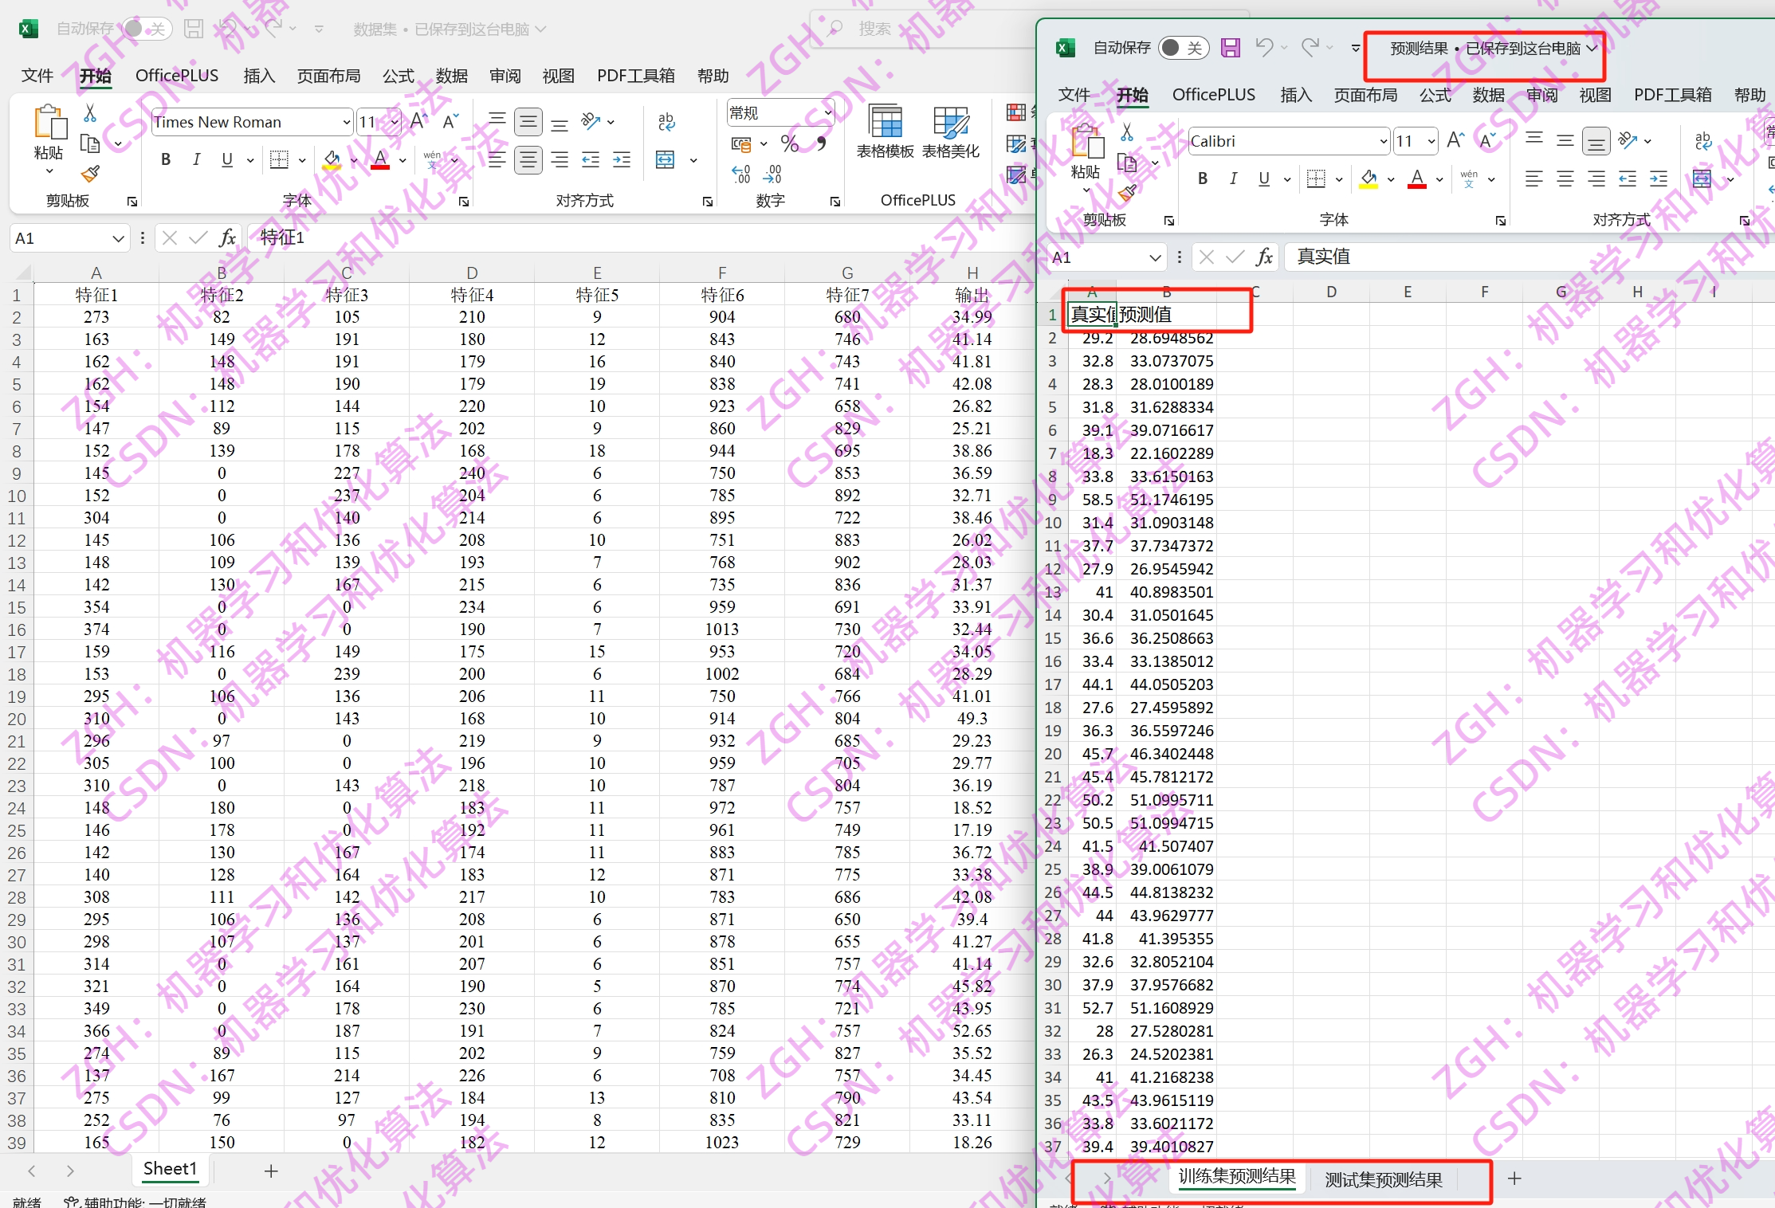This screenshot has width=1775, height=1208.
Task: Click the 表格美化 table beautify icon
Action: point(950,124)
